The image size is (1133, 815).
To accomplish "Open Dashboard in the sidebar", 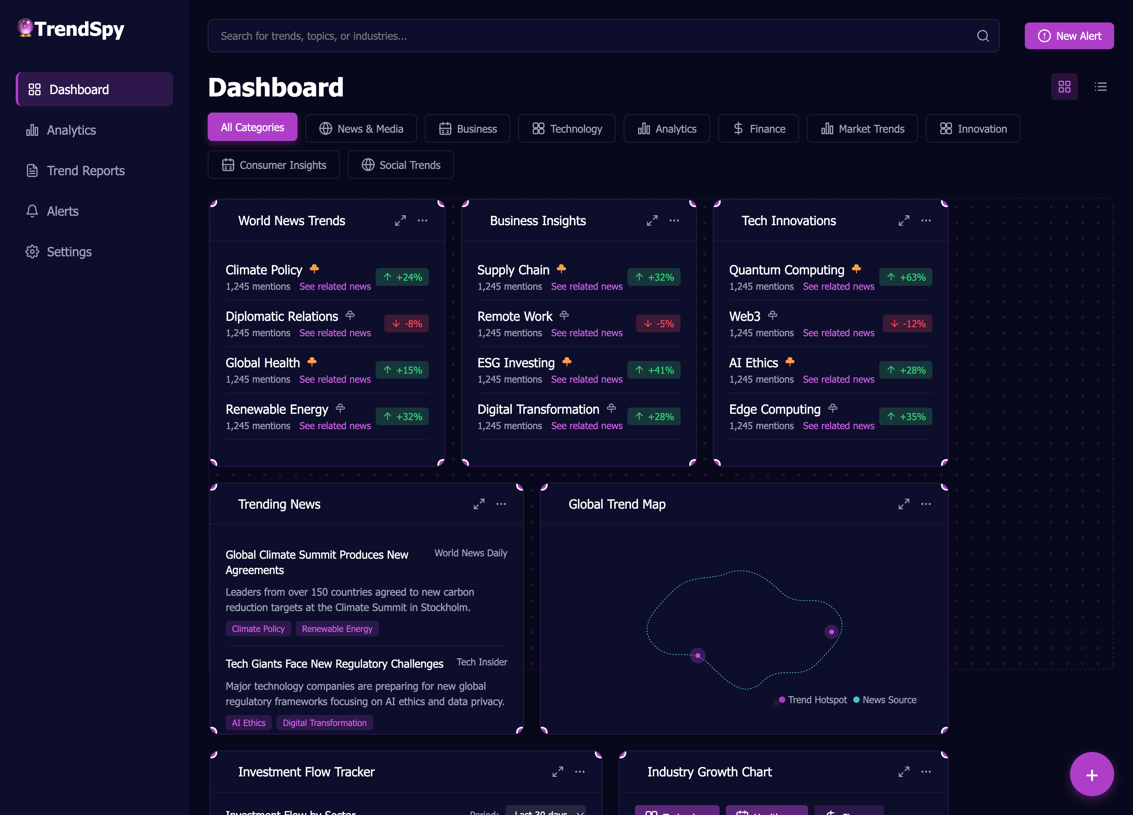I will (x=94, y=89).
